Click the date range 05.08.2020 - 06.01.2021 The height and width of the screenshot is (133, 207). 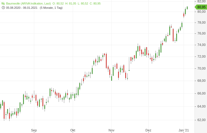click(x=22, y=8)
